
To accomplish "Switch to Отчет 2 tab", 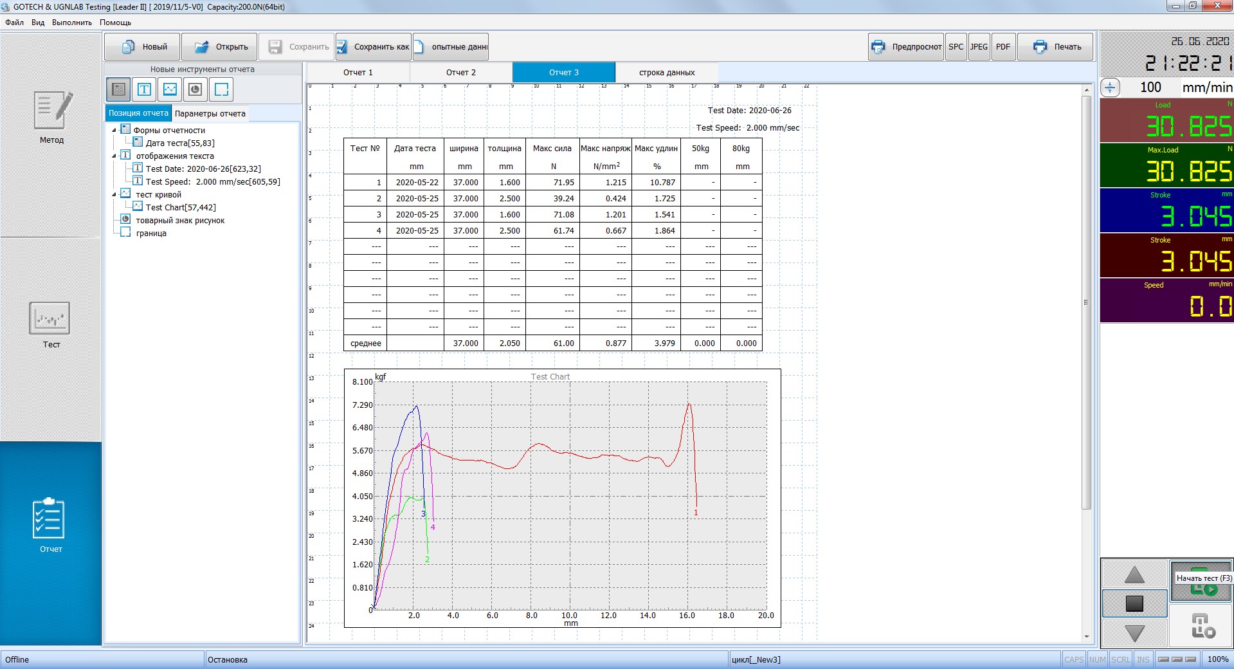I will pos(461,73).
